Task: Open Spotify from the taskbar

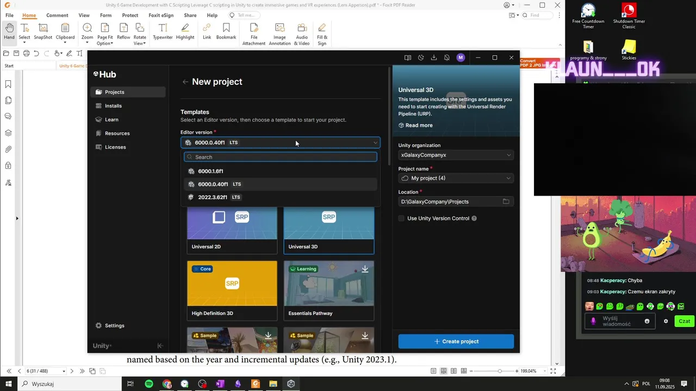Action: coord(148,384)
